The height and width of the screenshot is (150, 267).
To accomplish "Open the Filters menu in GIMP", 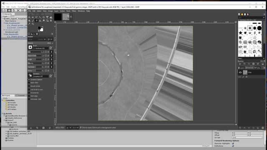I will (x=74, y=11).
